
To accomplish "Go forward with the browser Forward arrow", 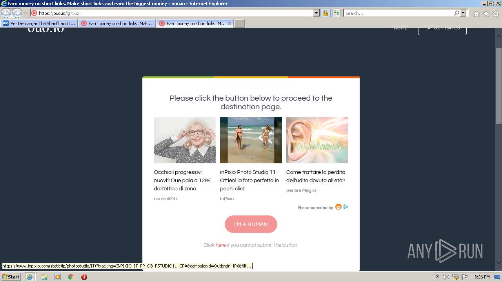I will click(x=17, y=13).
